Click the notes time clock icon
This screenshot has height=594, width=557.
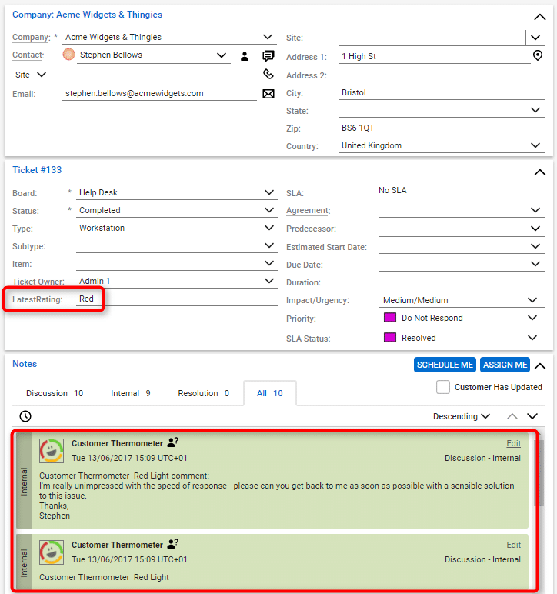tap(25, 416)
